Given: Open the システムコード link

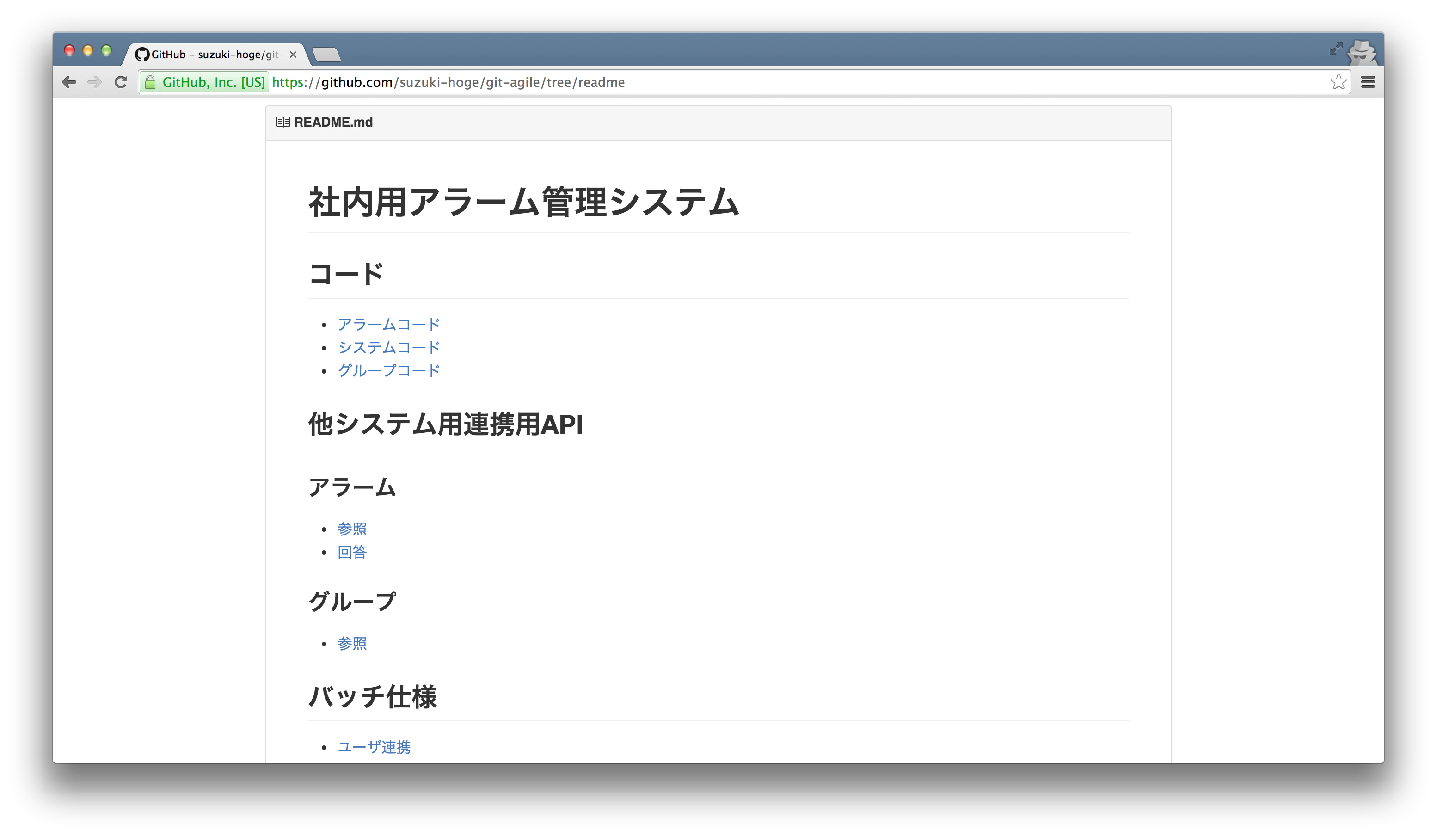Looking at the screenshot, I should point(389,347).
